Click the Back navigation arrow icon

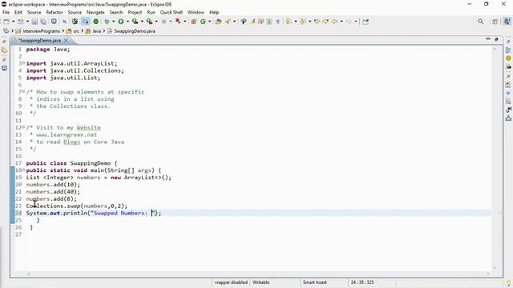click(334, 22)
